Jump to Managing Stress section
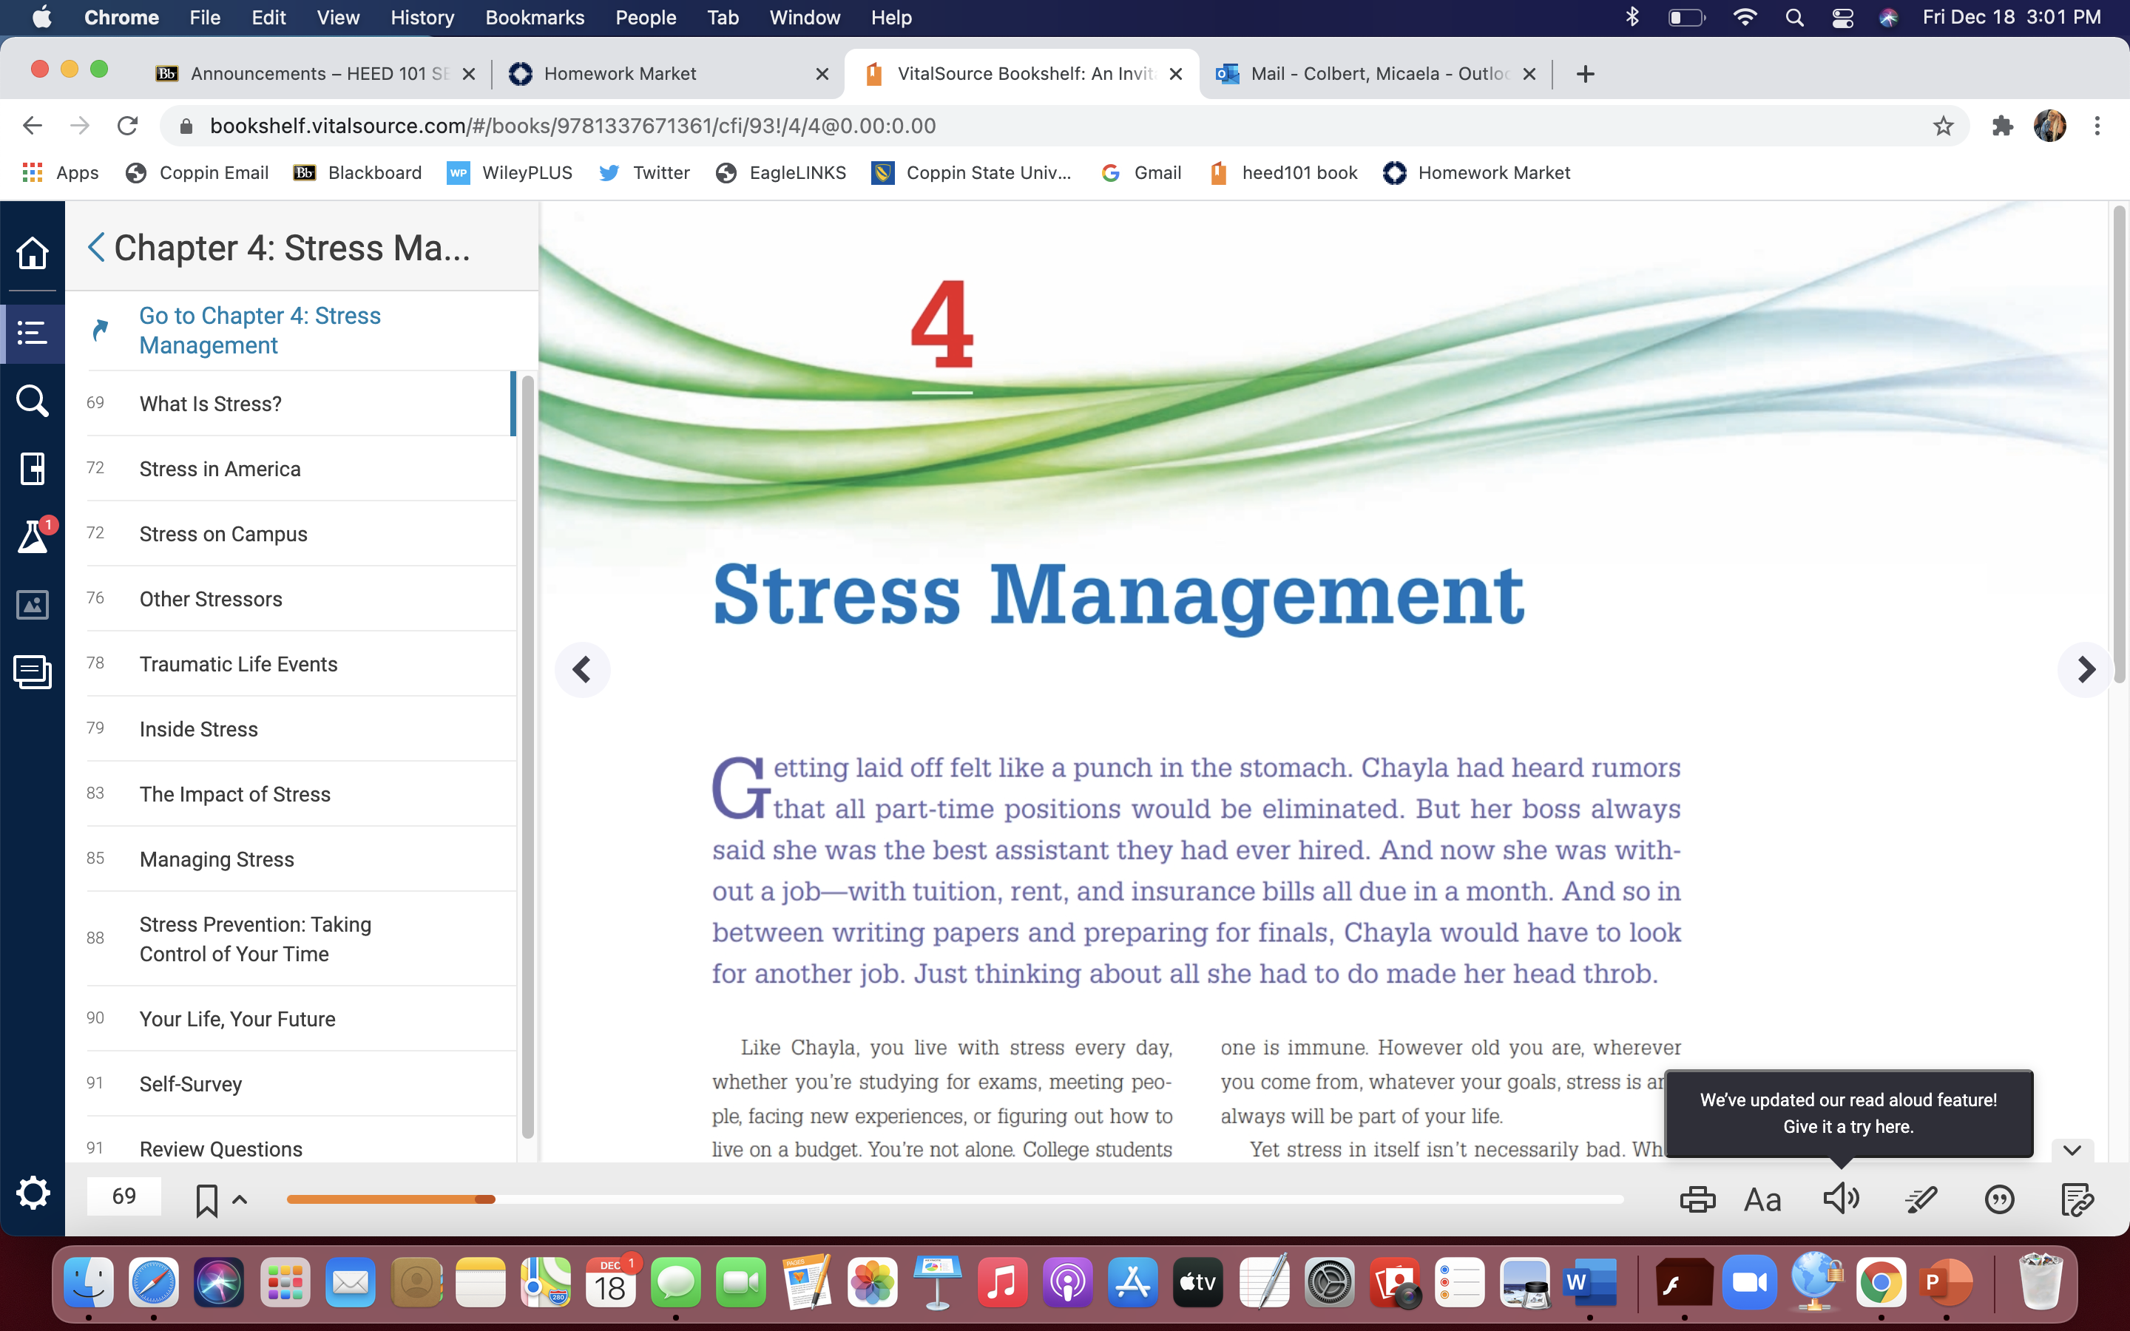2130x1331 pixels. pyautogui.click(x=301, y=860)
